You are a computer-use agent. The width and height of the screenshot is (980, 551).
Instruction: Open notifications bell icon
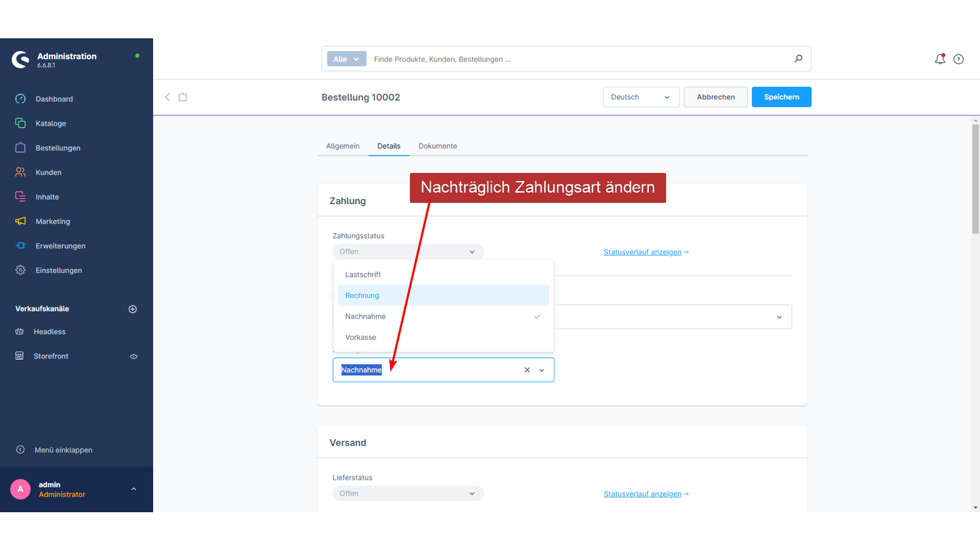click(x=940, y=59)
